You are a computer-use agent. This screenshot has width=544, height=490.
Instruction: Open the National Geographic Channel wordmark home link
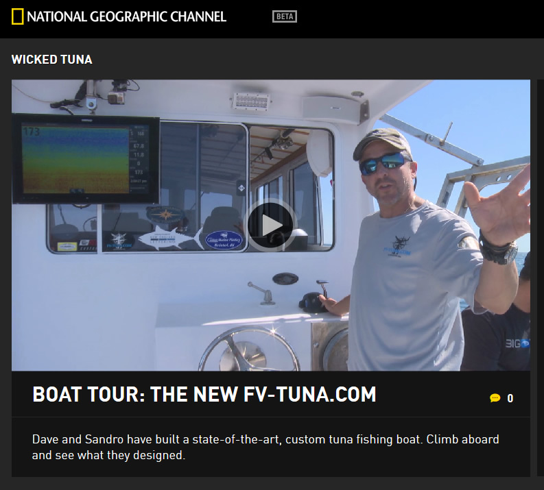coord(127,16)
